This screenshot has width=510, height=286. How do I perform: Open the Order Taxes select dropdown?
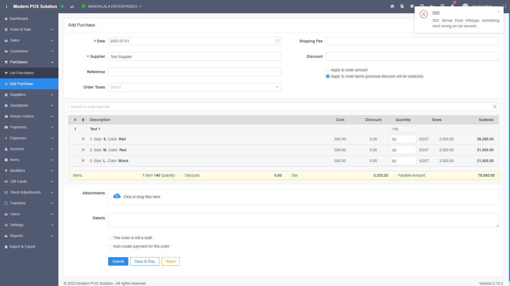click(x=195, y=87)
